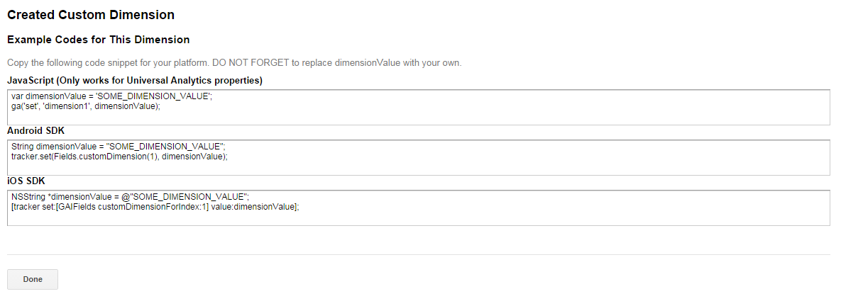Image resolution: width=841 pixels, height=306 pixels.
Task: Click the 'Created Custom Dimension' heading
Action: point(91,15)
